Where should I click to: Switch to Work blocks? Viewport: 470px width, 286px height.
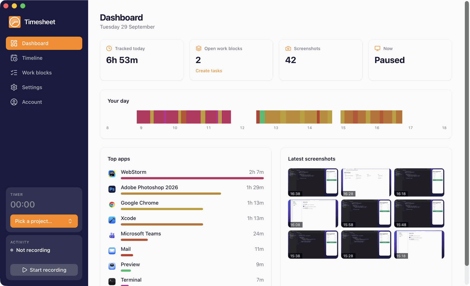tap(44, 72)
